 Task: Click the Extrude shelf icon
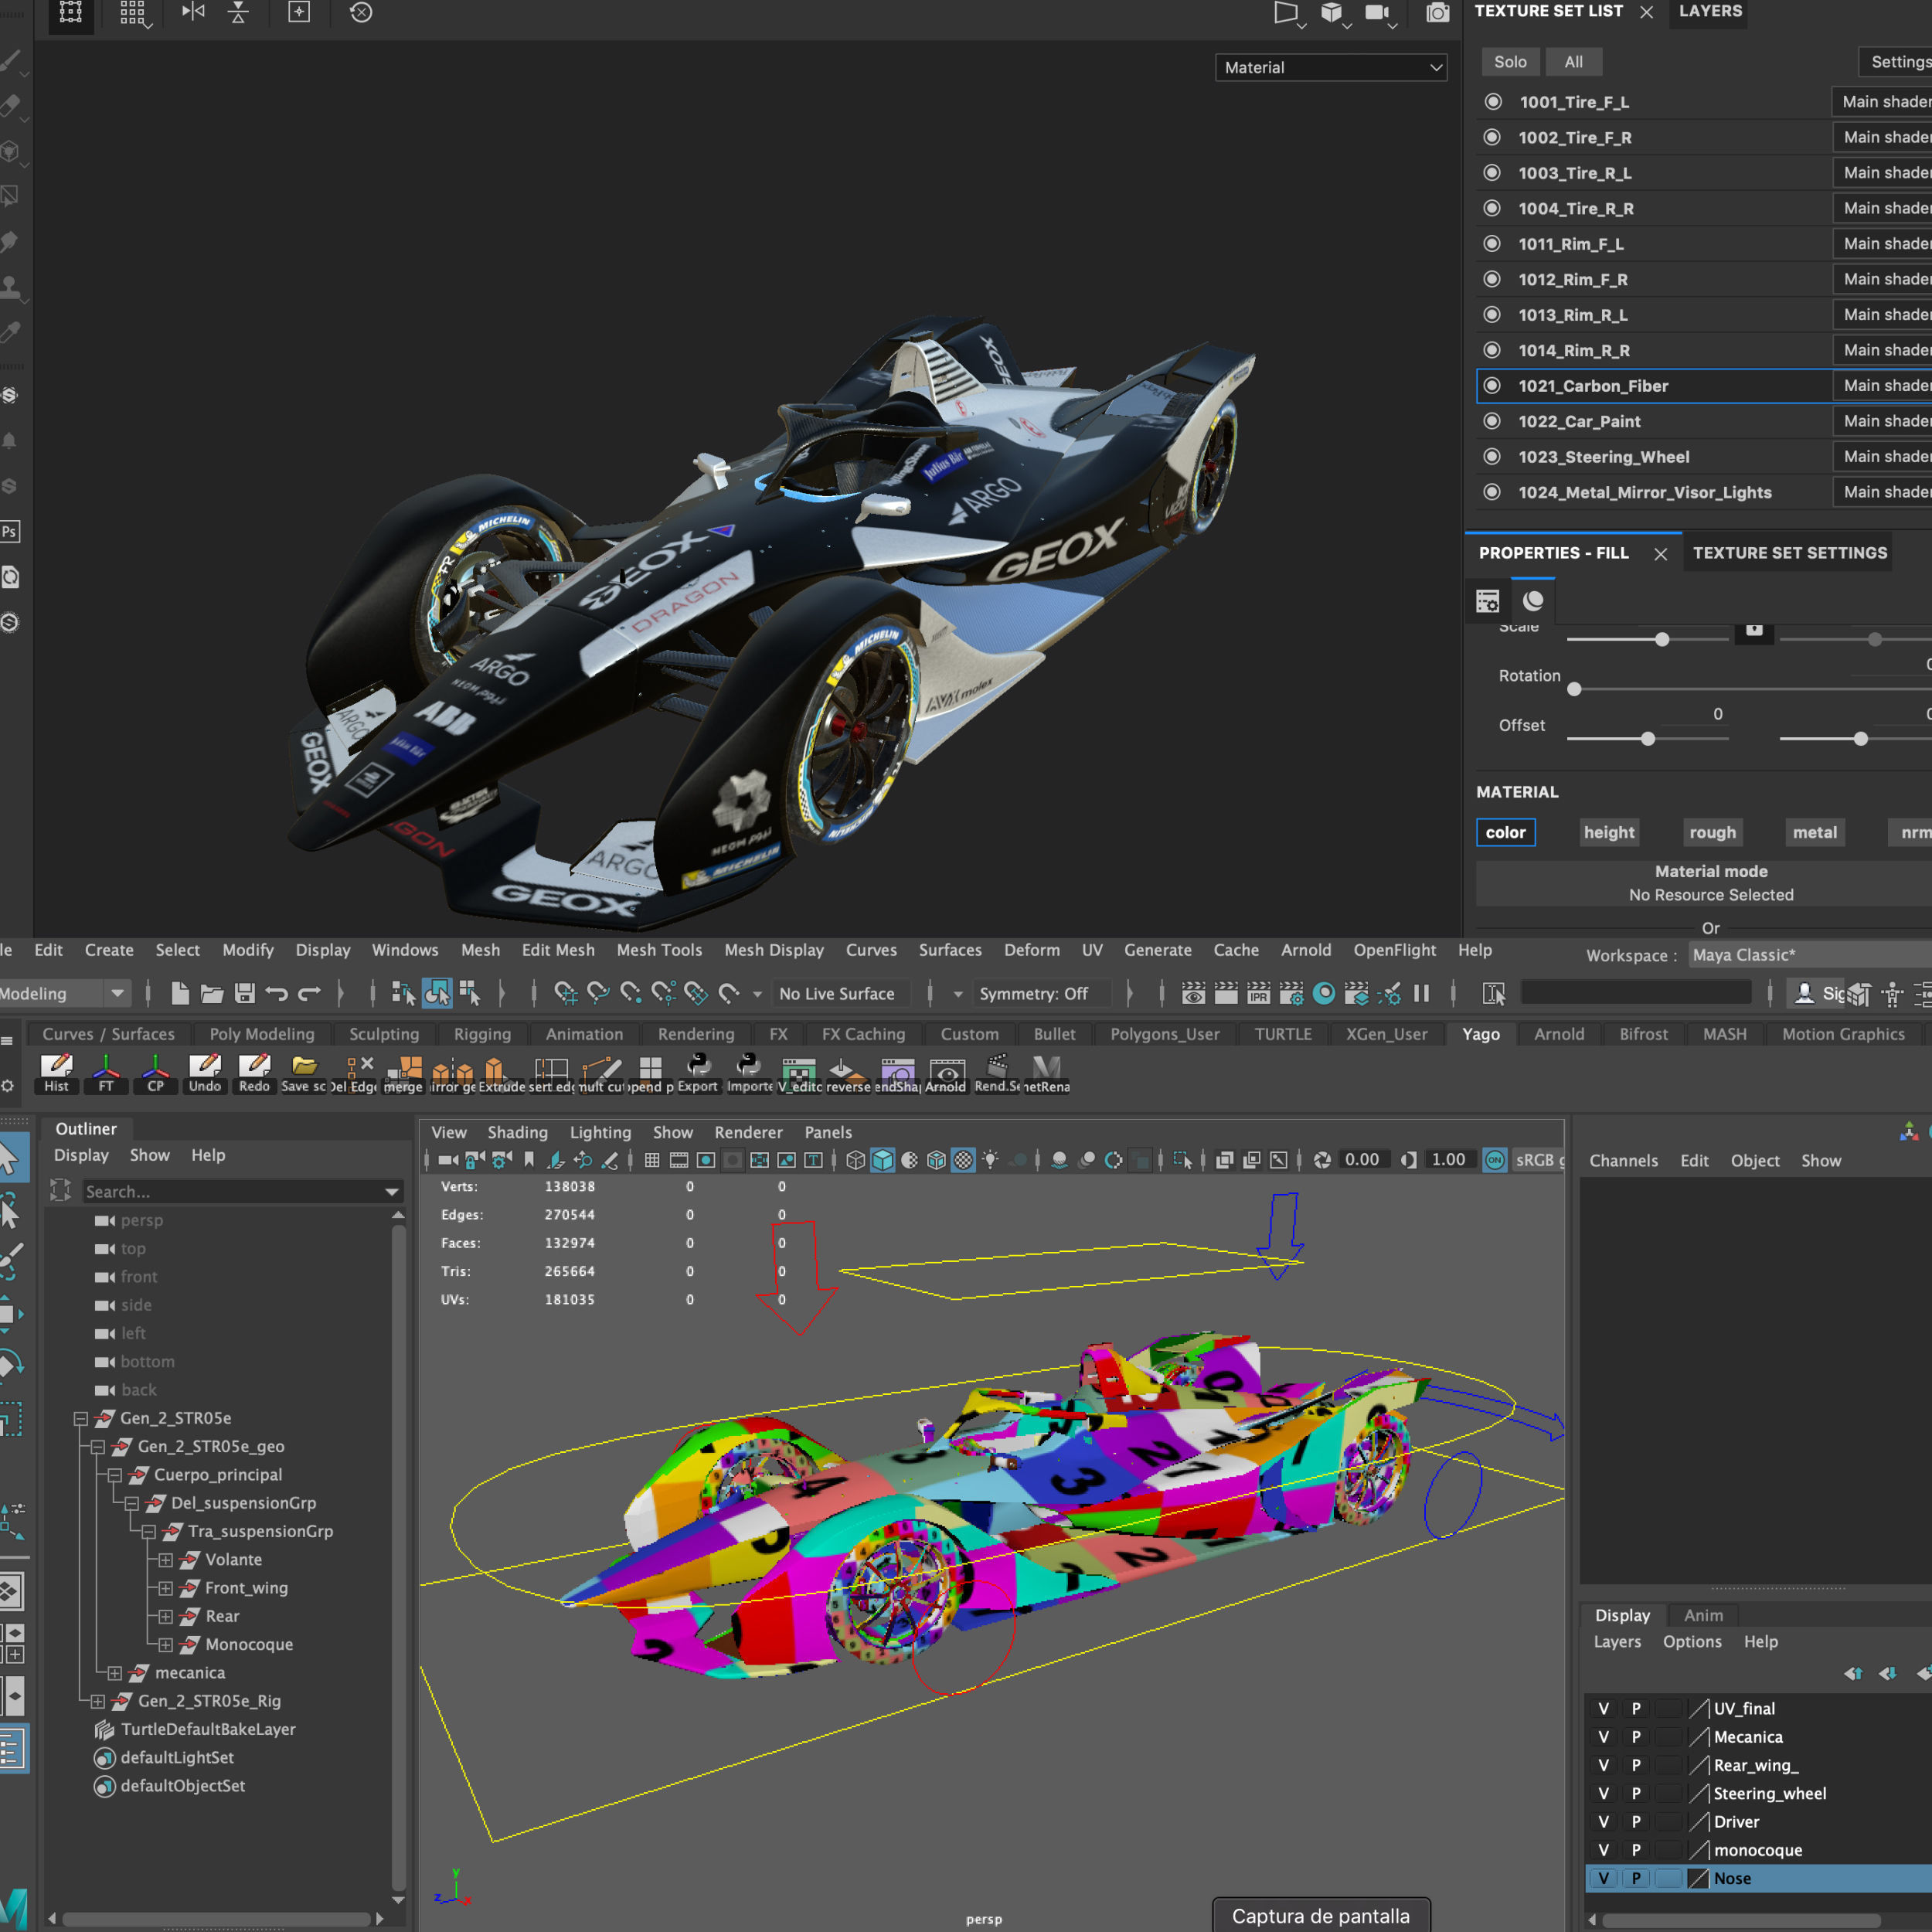[495, 1071]
